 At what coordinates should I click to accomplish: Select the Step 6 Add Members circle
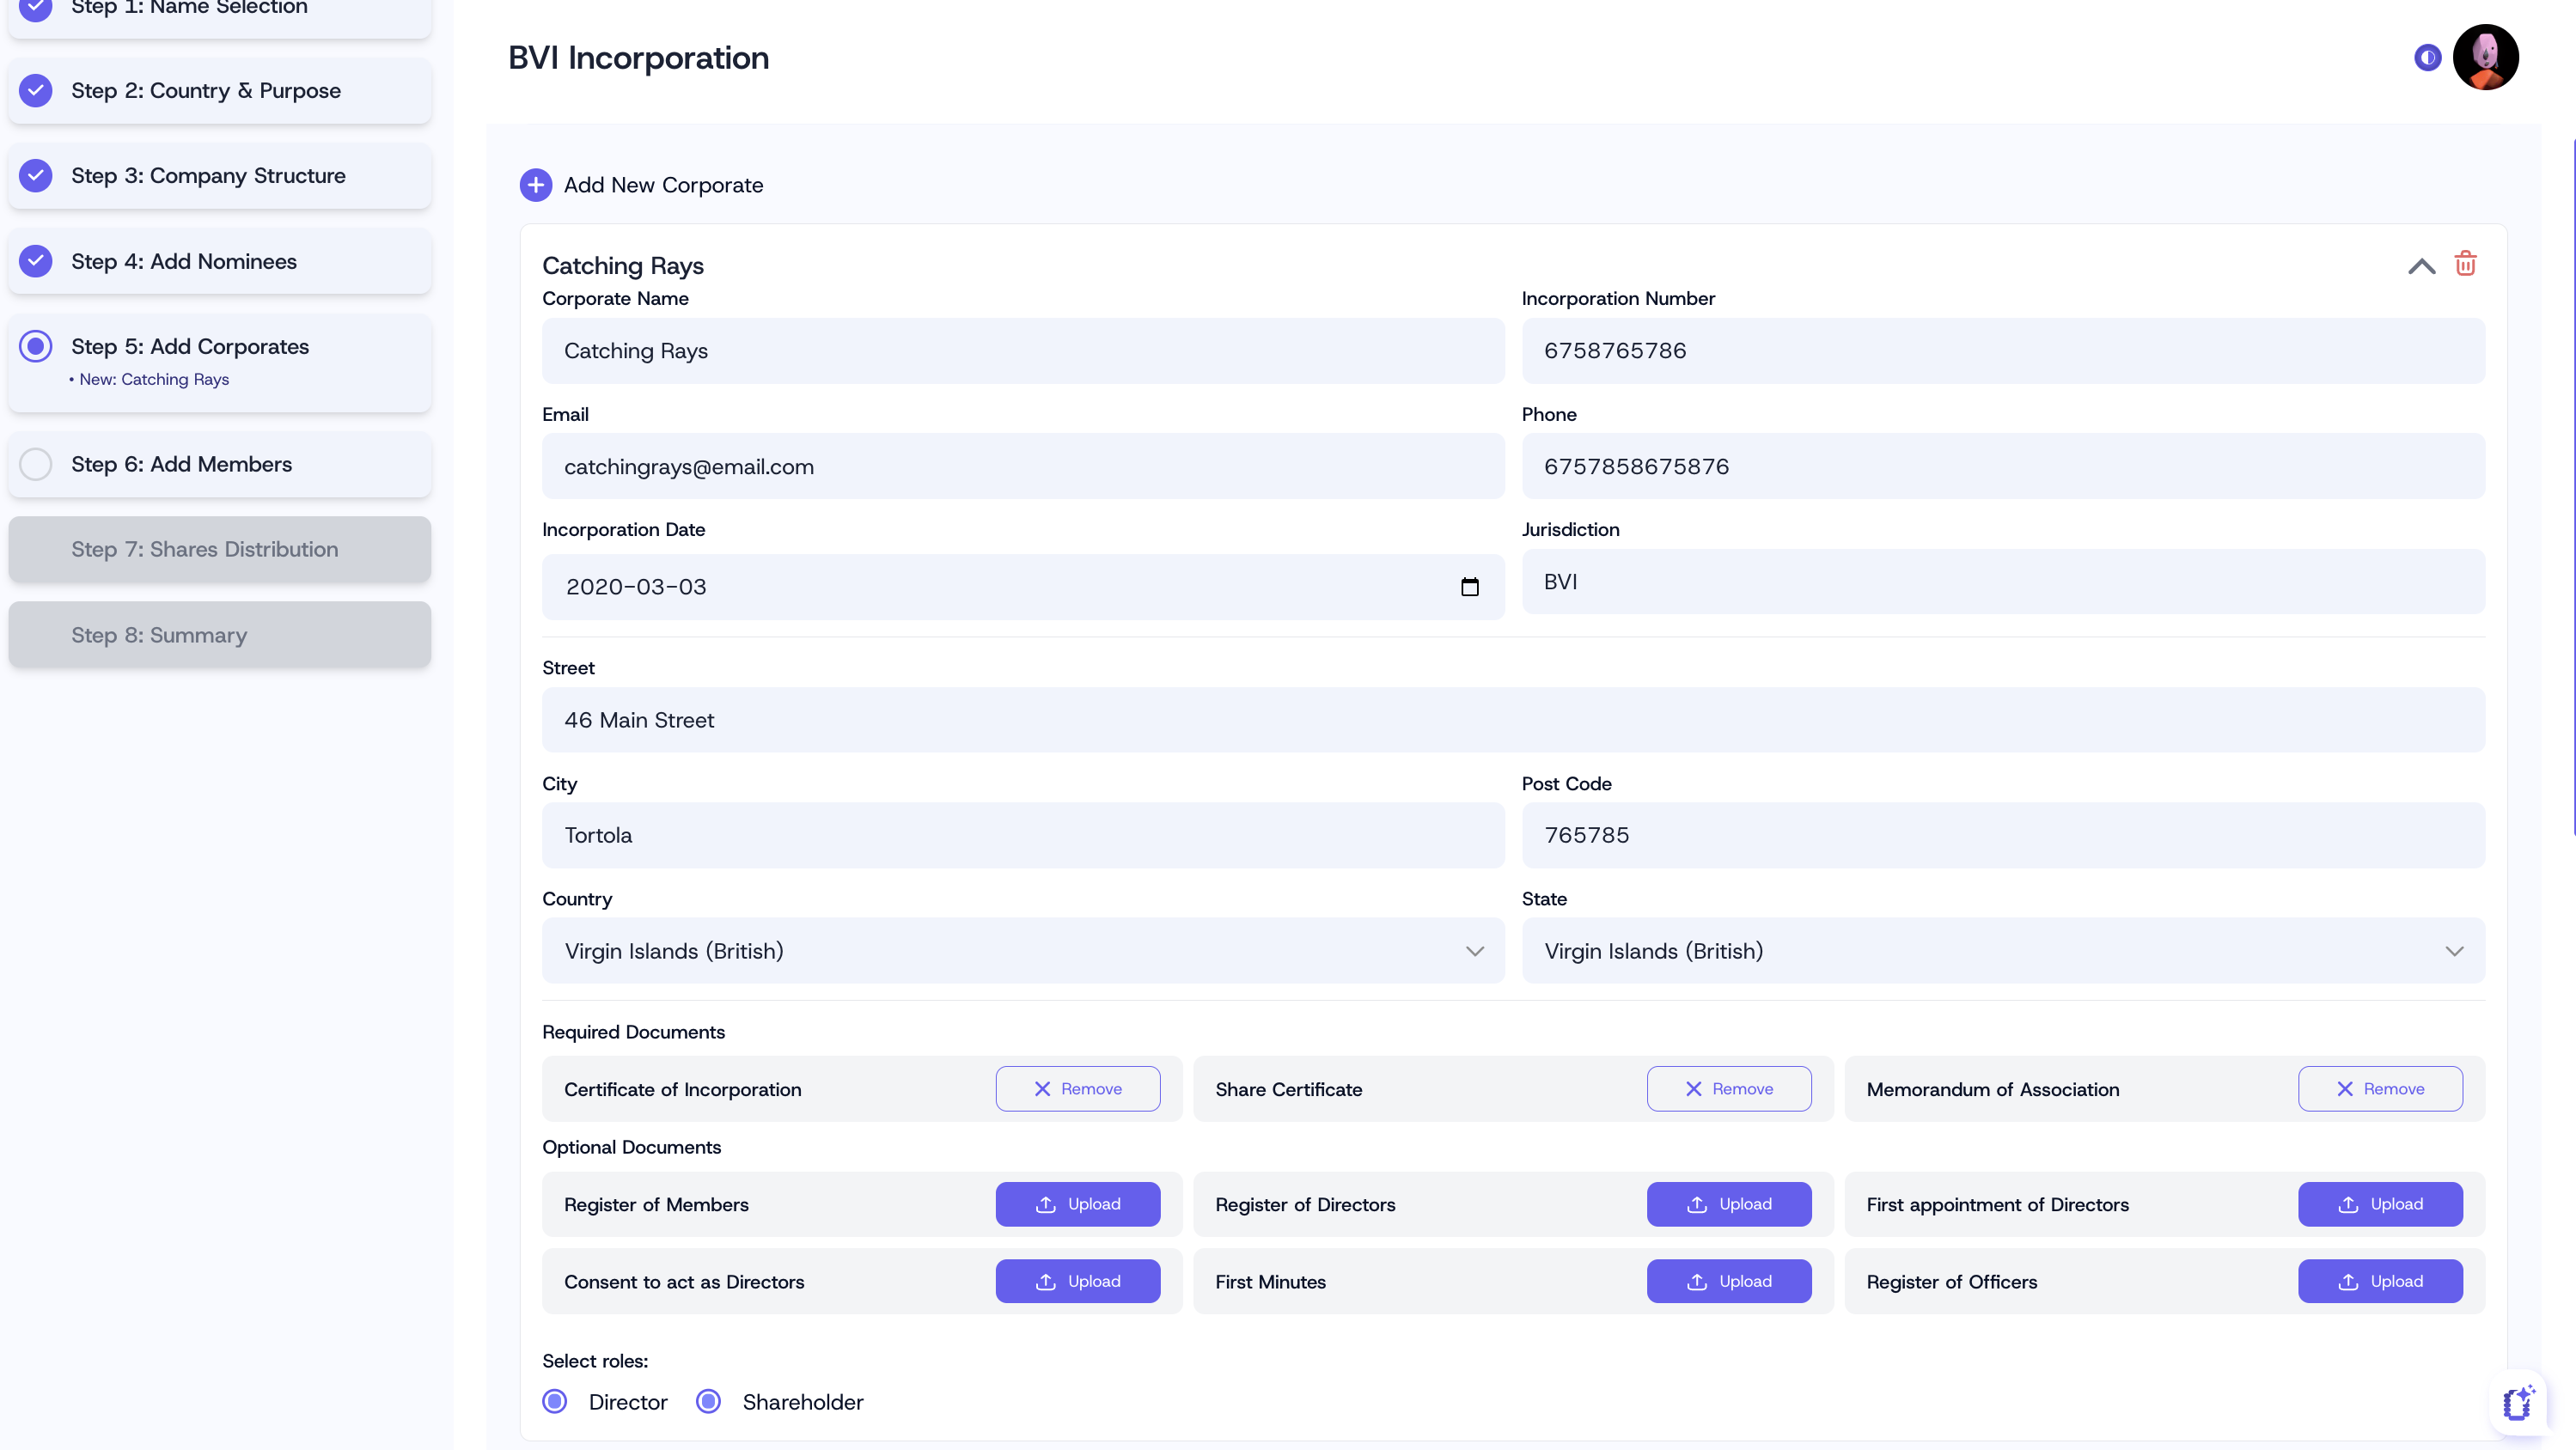coord(36,464)
